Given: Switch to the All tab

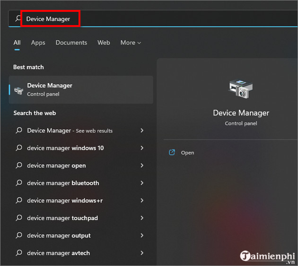Looking at the screenshot, I should 17,43.
